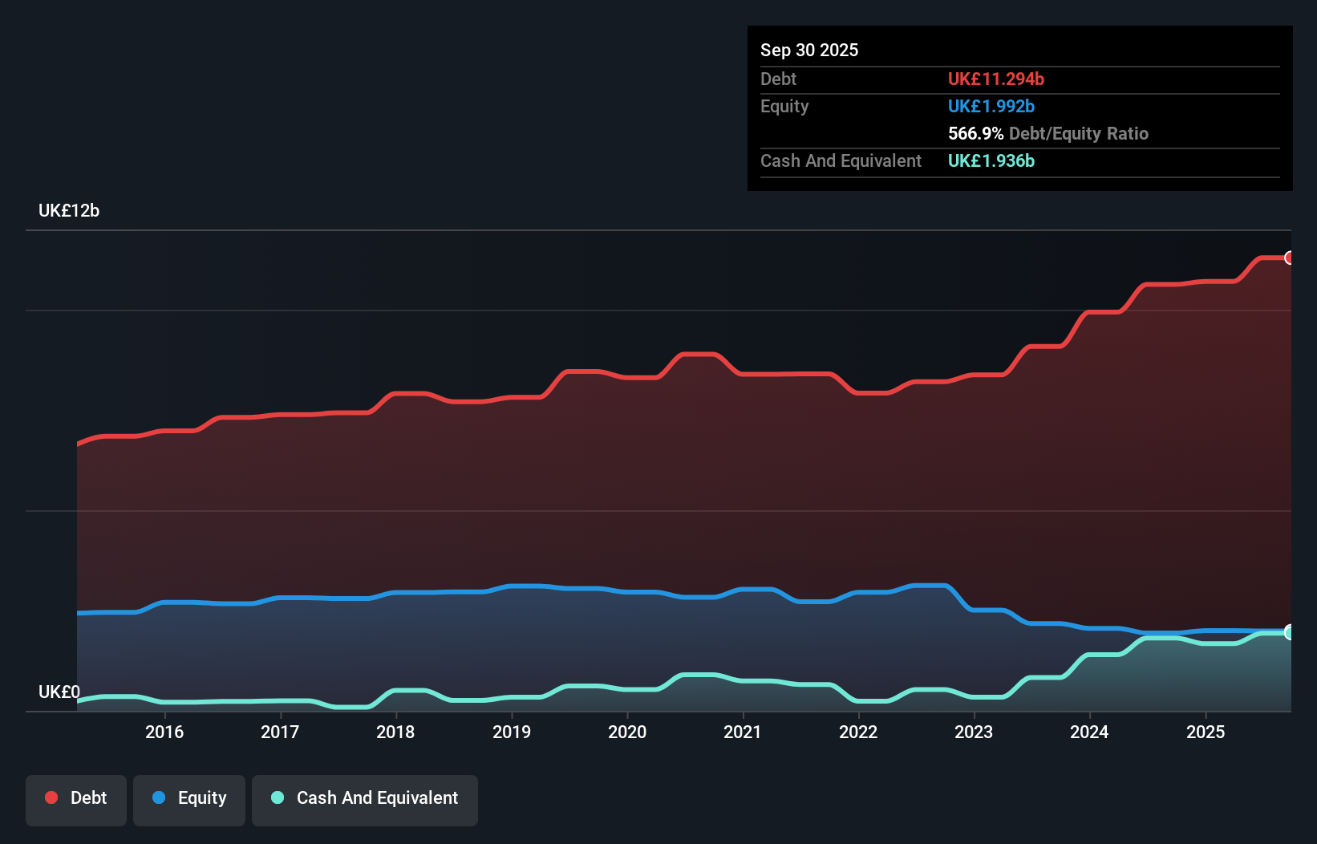Click the teal Cash endpoint marker
This screenshot has height=844, width=1317.
coord(1289,632)
